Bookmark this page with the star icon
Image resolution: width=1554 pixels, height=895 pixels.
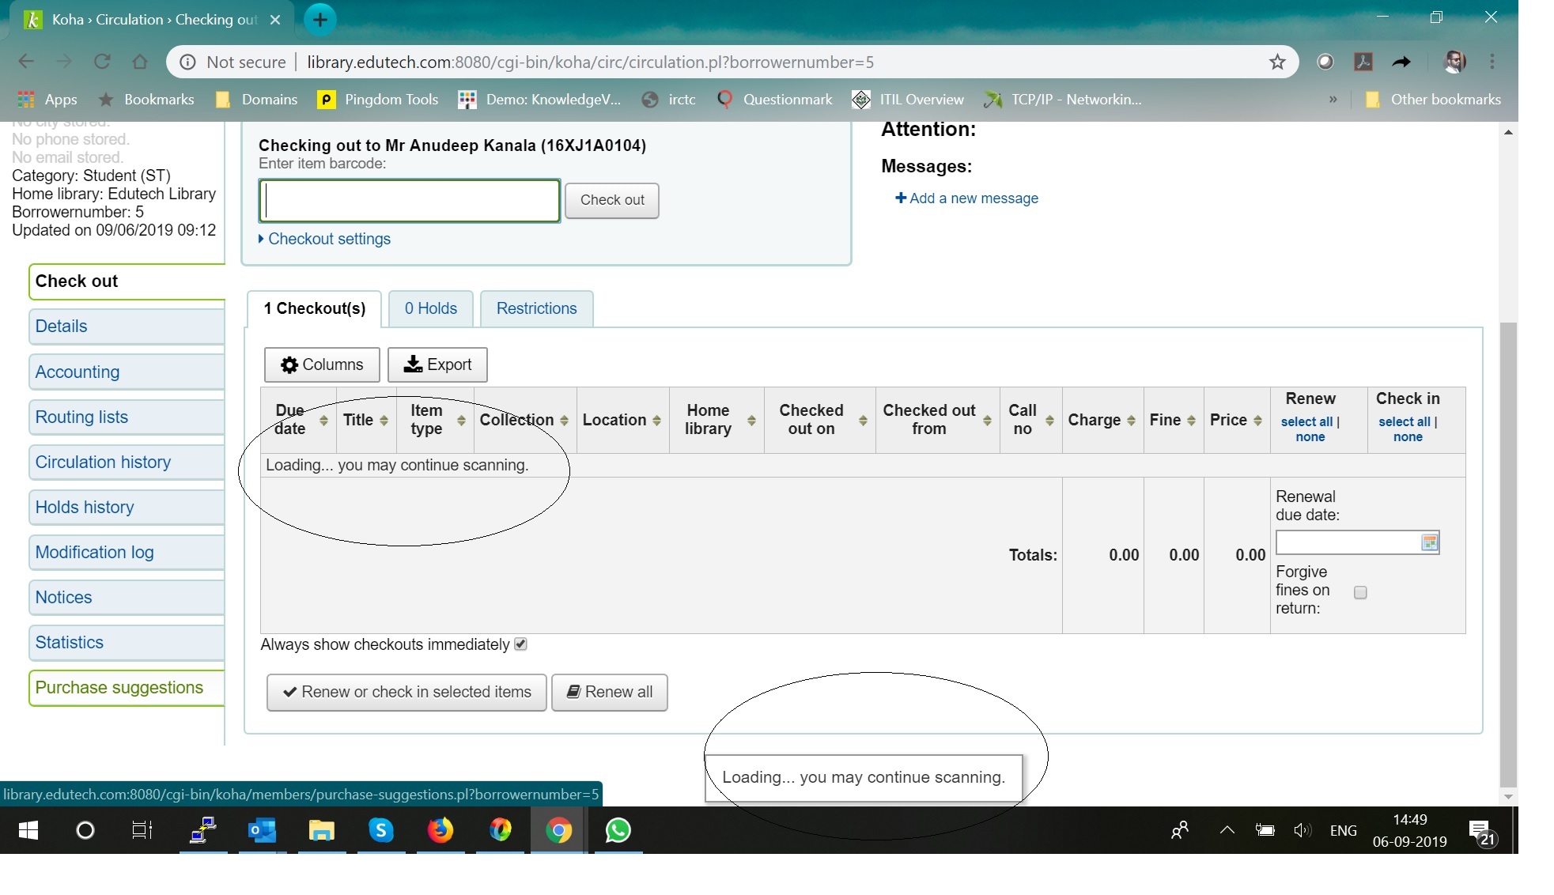click(1277, 62)
